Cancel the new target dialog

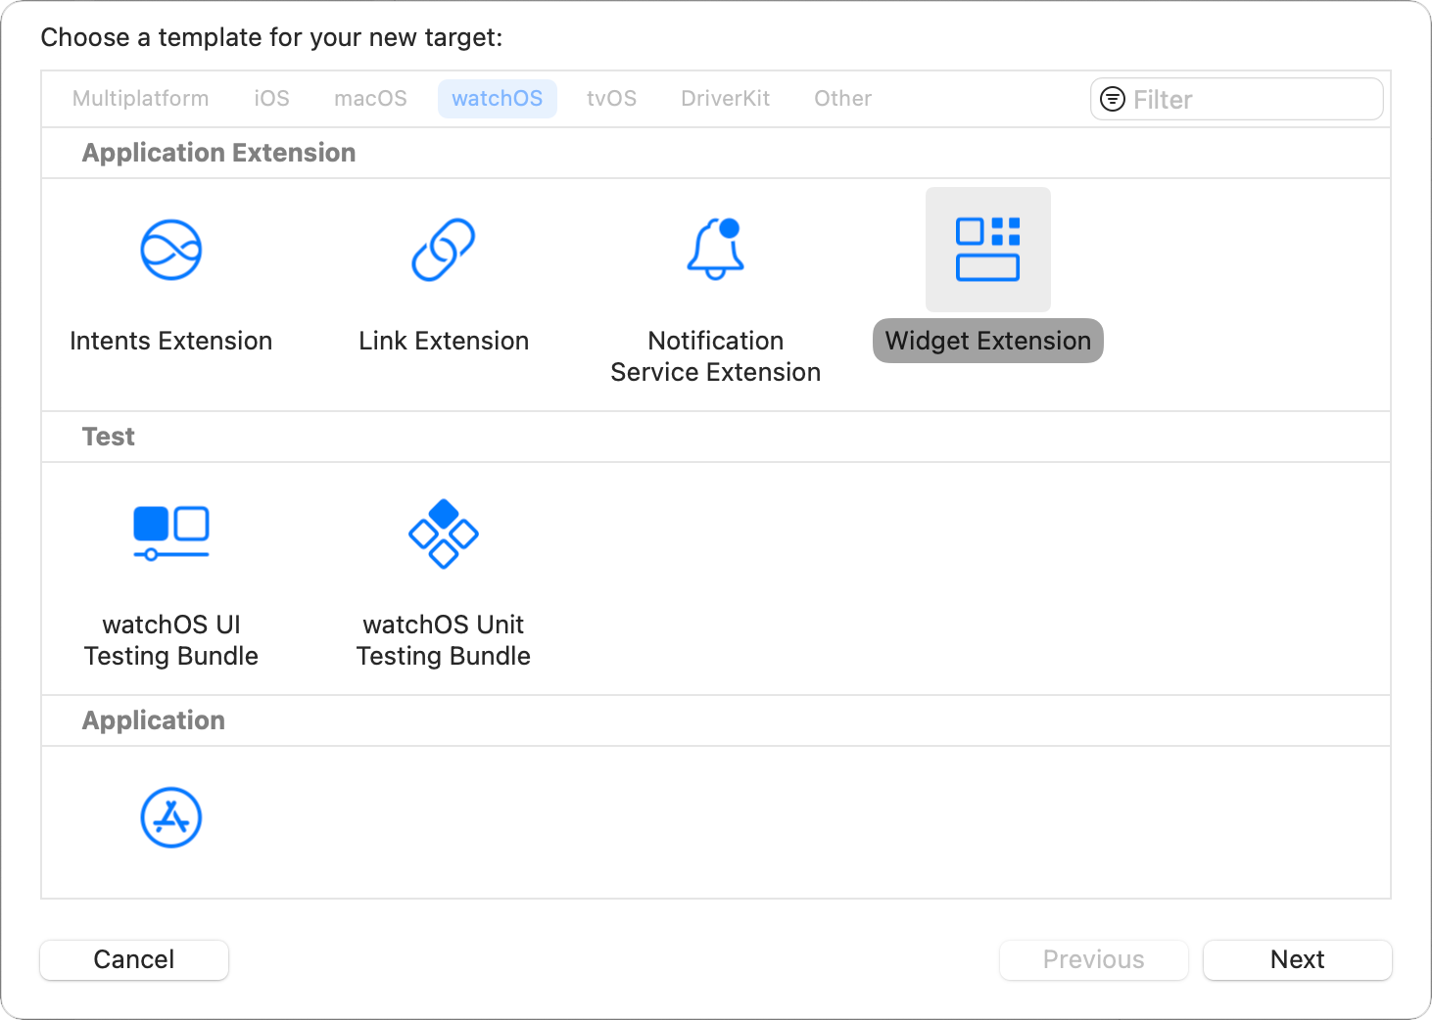click(133, 959)
